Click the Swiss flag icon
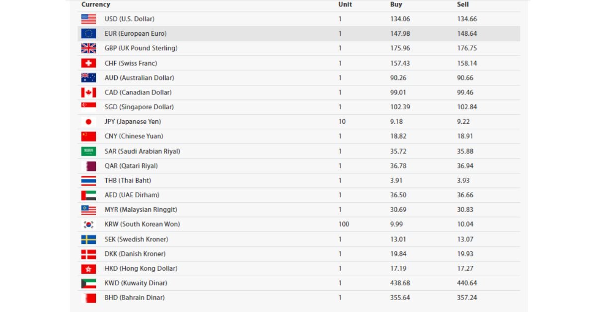Screen dimensions: 596x312 point(88,63)
